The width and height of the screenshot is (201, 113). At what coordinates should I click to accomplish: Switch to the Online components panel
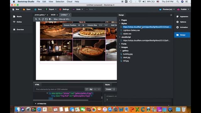point(18,22)
